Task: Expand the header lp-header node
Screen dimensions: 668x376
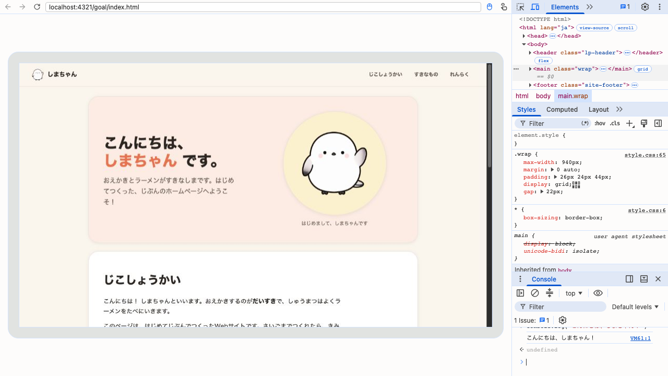Action: point(530,53)
